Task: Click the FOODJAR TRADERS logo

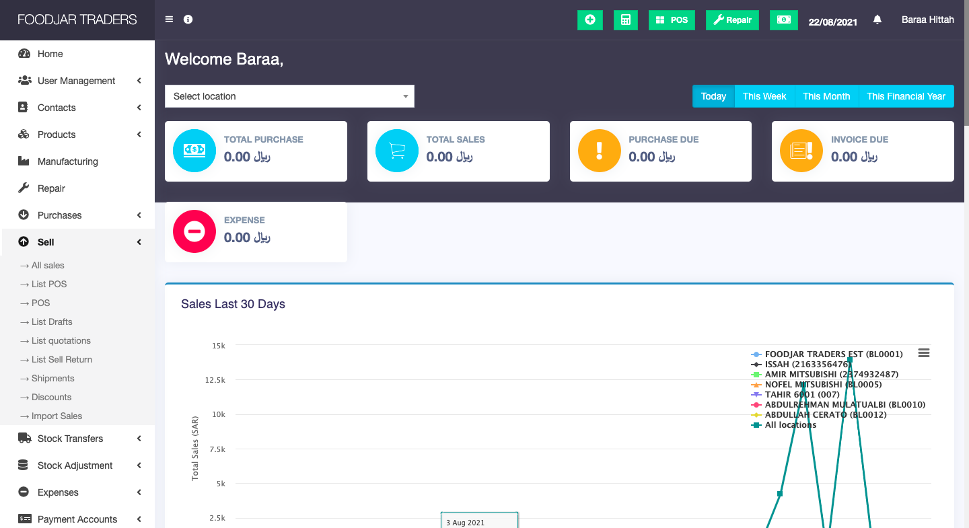Action: [x=77, y=20]
